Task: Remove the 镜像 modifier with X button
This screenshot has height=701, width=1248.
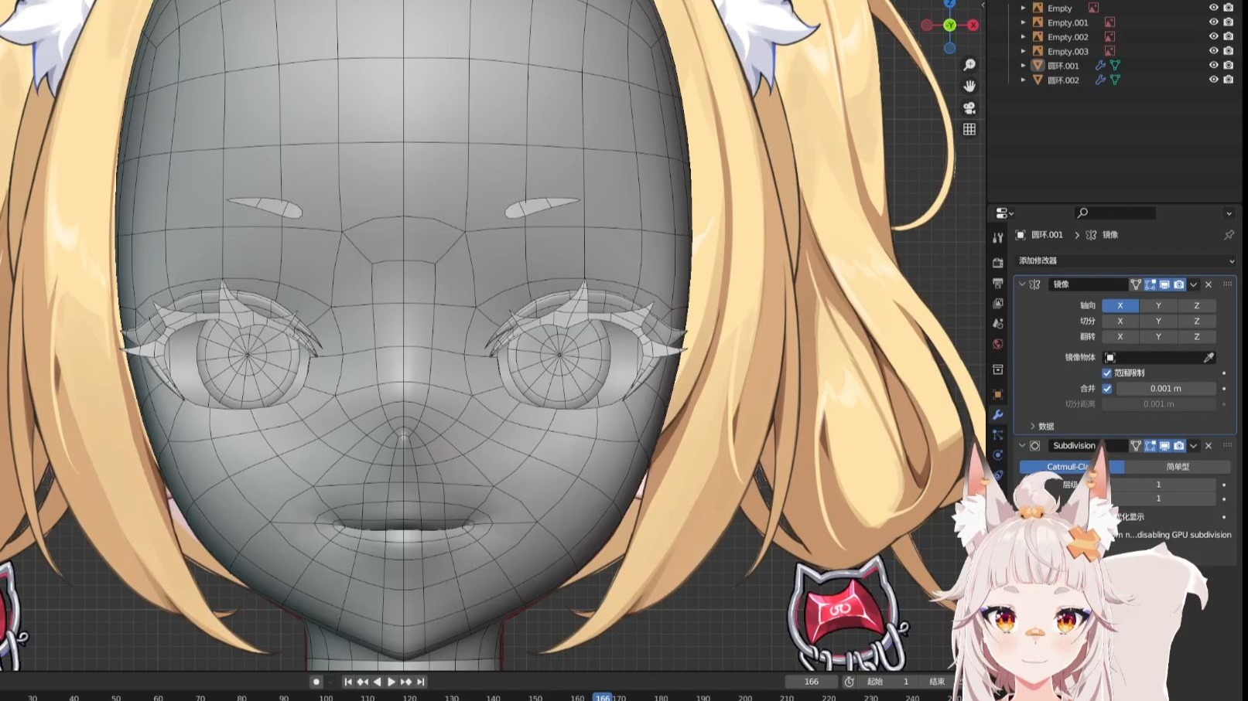Action: point(1209,284)
